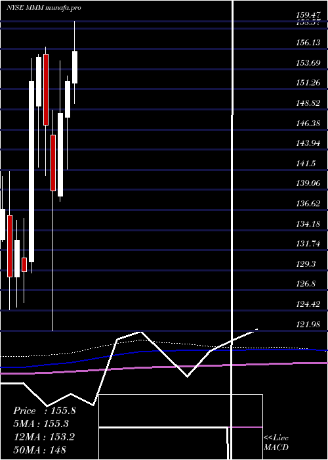This screenshot has width=328, height=460.
Task: Select the 143.94 price axis label
Action: [x=308, y=143]
